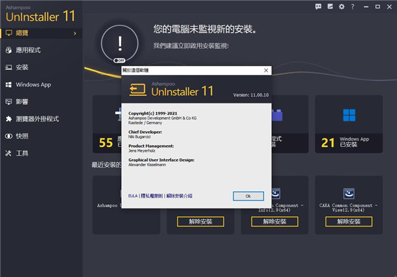Select the Ashampoo recent install card
This screenshot has width=397, height=277.
[x=107, y=205]
